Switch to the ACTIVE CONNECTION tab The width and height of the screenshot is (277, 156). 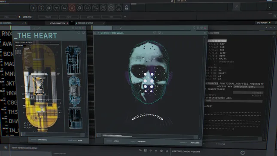57,23
